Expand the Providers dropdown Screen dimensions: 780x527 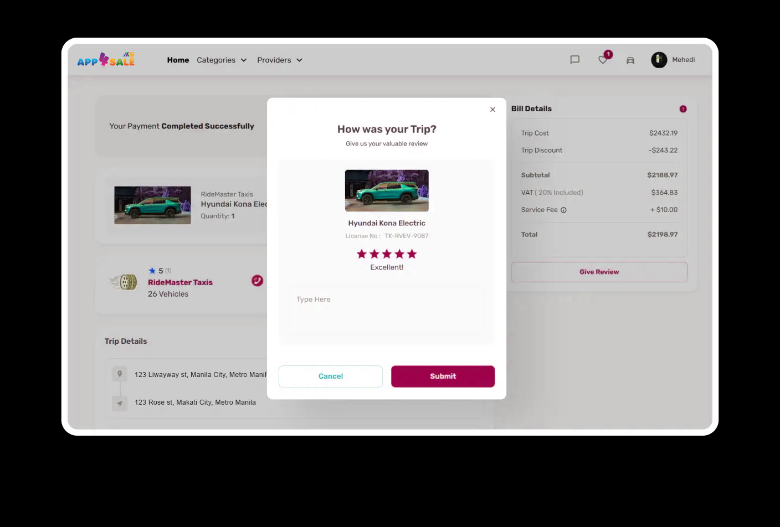click(280, 60)
